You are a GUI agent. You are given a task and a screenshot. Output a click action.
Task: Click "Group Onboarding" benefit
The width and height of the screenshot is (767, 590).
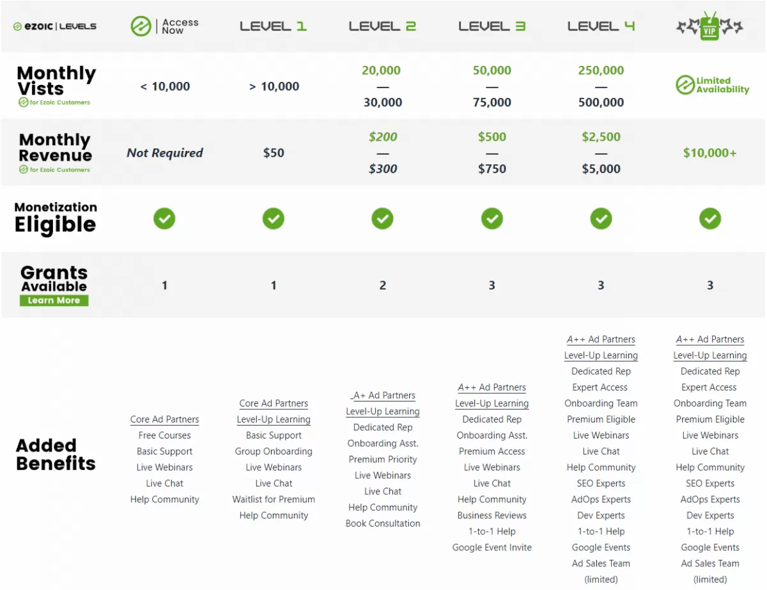tap(274, 452)
